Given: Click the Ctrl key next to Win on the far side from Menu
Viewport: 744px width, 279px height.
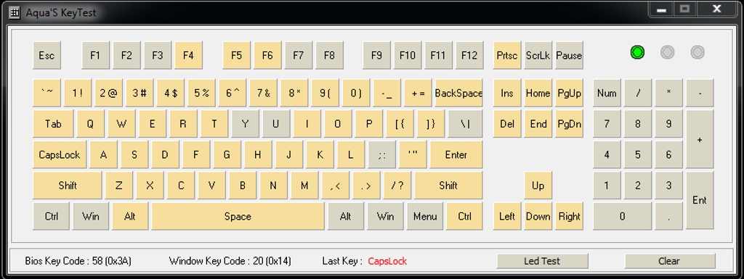Looking at the screenshot, I should (52, 216).
